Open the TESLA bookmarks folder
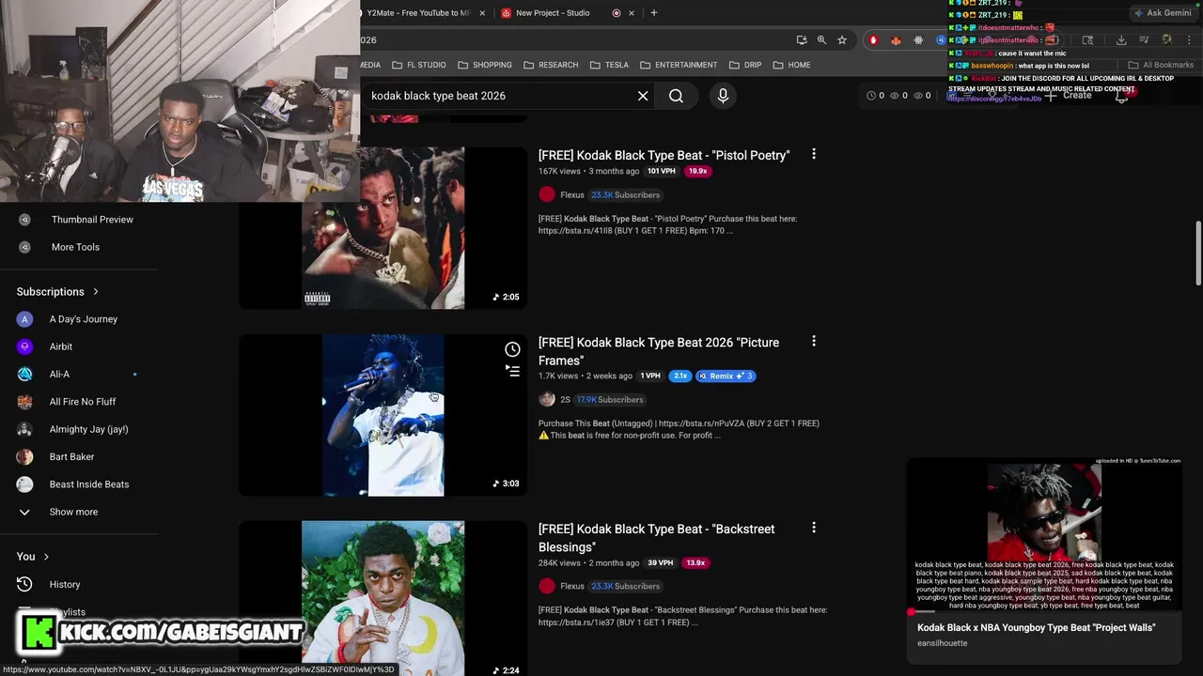Image resolution: width=1203 pixels, height=676 pixels. click(609, 65)
